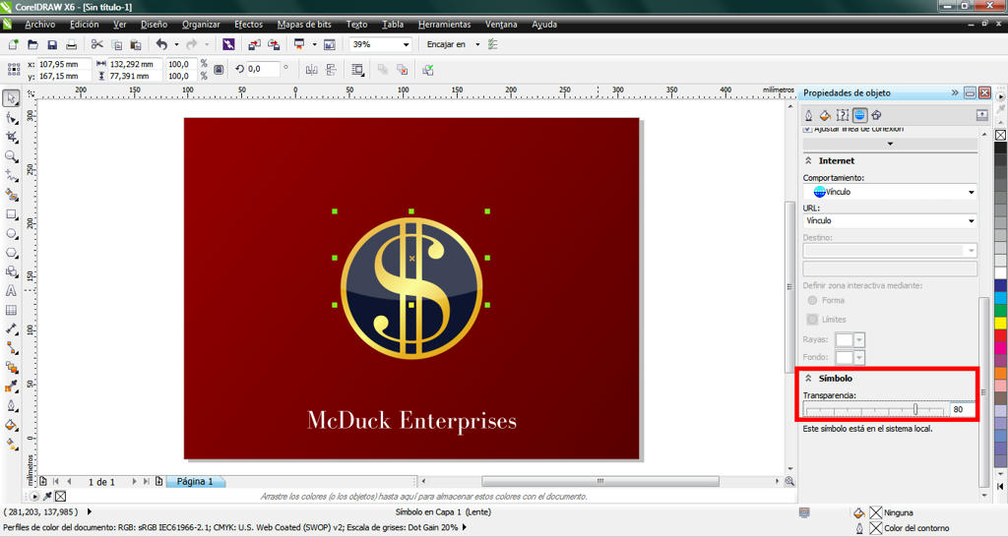This screenshot has width=1008, height=537.
Task: Select the Eyedropper tool
Action: 11,387
